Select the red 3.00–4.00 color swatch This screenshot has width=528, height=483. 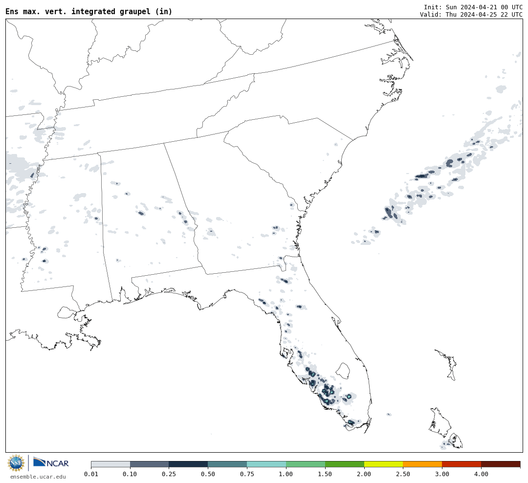pyautogui.click(x=462, y=464)
